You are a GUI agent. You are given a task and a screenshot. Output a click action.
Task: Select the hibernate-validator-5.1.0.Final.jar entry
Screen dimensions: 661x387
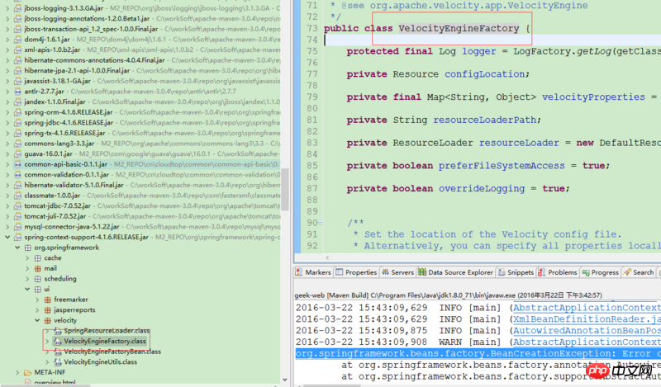pos(74,185)
